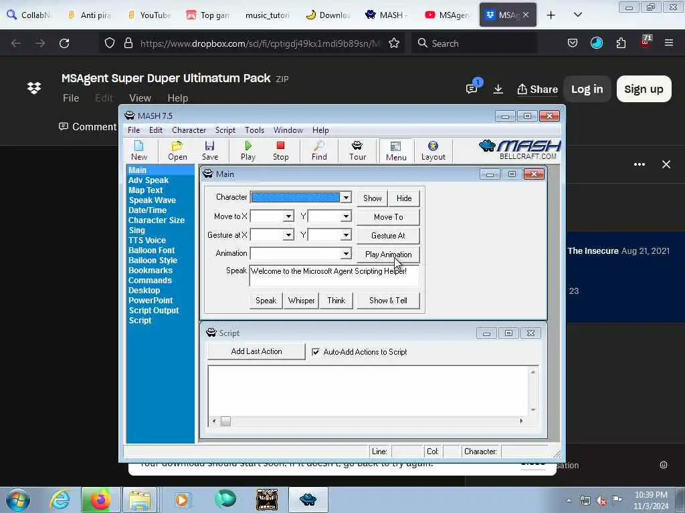Open the Firefox list all tabs chevron
The width and height of the screenshot is (685, 513).
pos(577,15)
